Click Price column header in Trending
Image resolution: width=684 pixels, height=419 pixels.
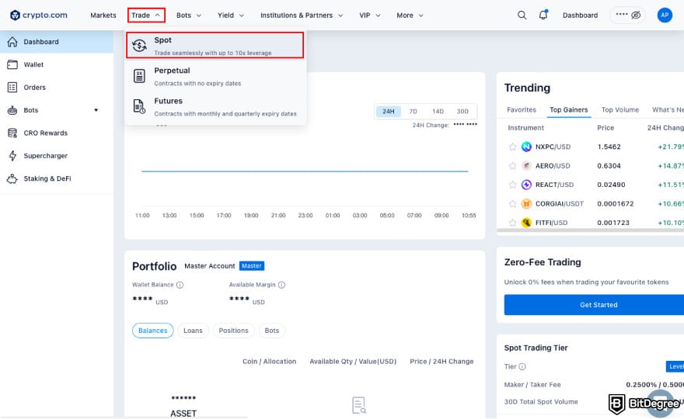coord(605,127)
